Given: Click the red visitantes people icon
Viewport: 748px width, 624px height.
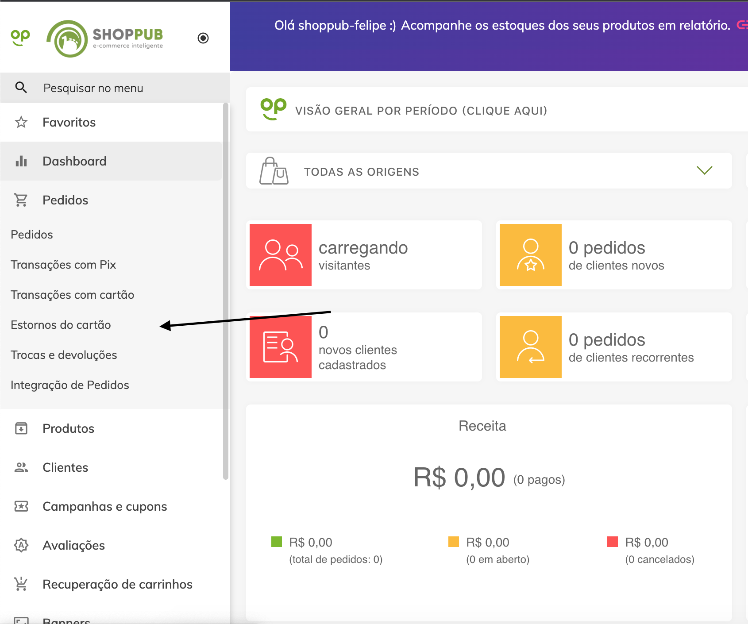Looking at the screenshot, I should coord(281,255).
